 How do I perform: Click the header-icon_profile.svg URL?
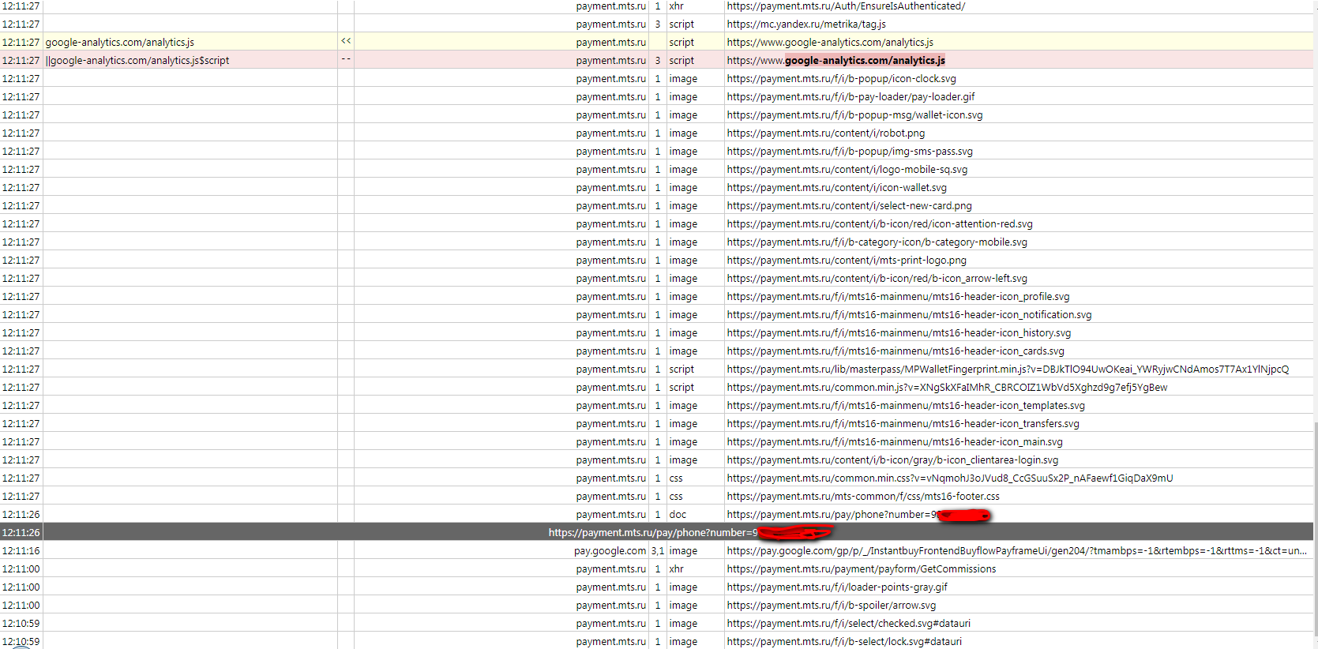(x=898, y=297)
